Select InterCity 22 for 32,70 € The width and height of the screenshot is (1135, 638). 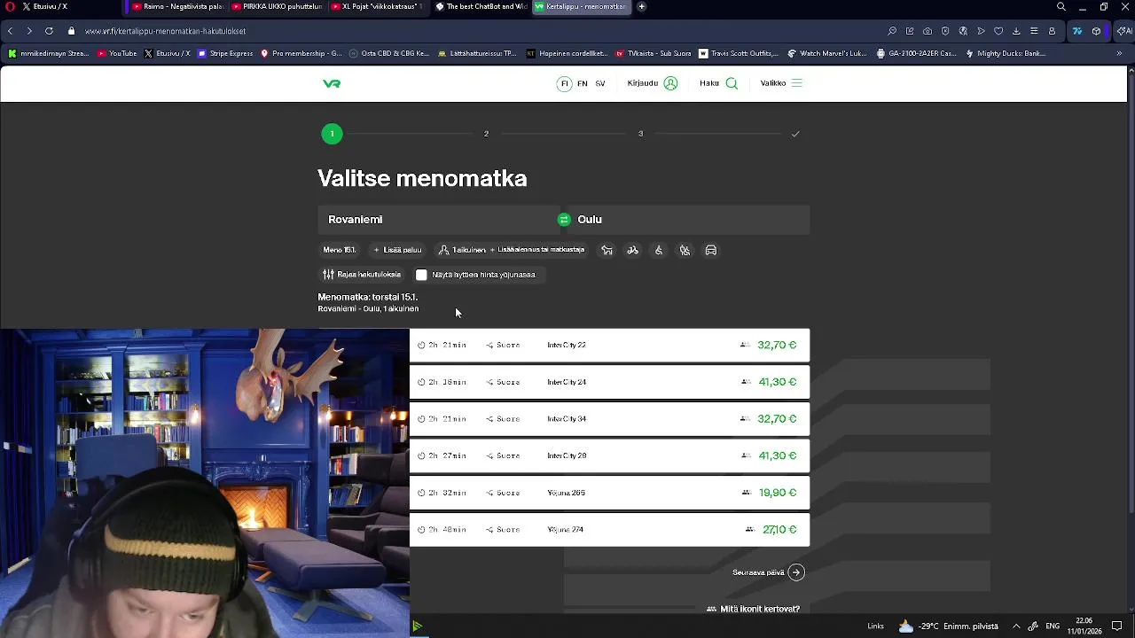pos(609,345)
